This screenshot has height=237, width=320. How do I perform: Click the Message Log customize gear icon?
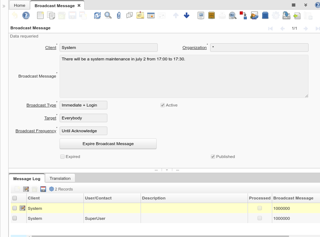pos(51,189)
